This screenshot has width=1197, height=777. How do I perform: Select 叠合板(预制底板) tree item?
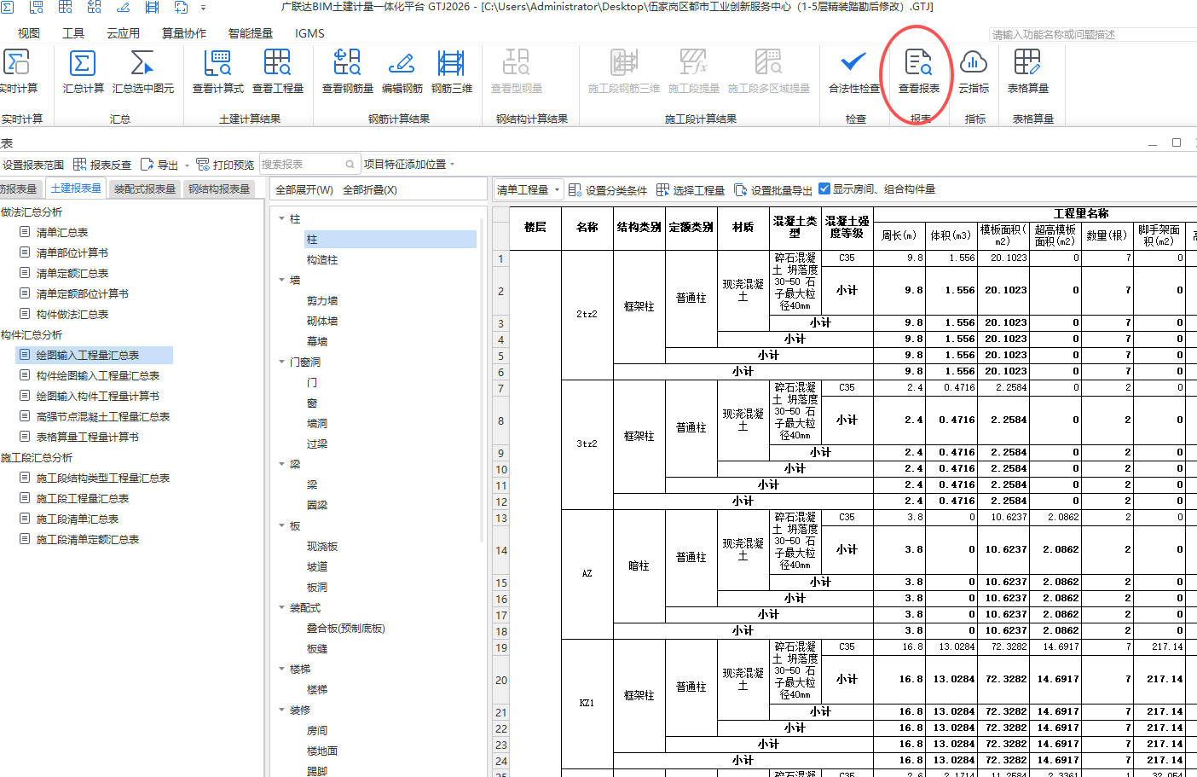pos(346,628)
